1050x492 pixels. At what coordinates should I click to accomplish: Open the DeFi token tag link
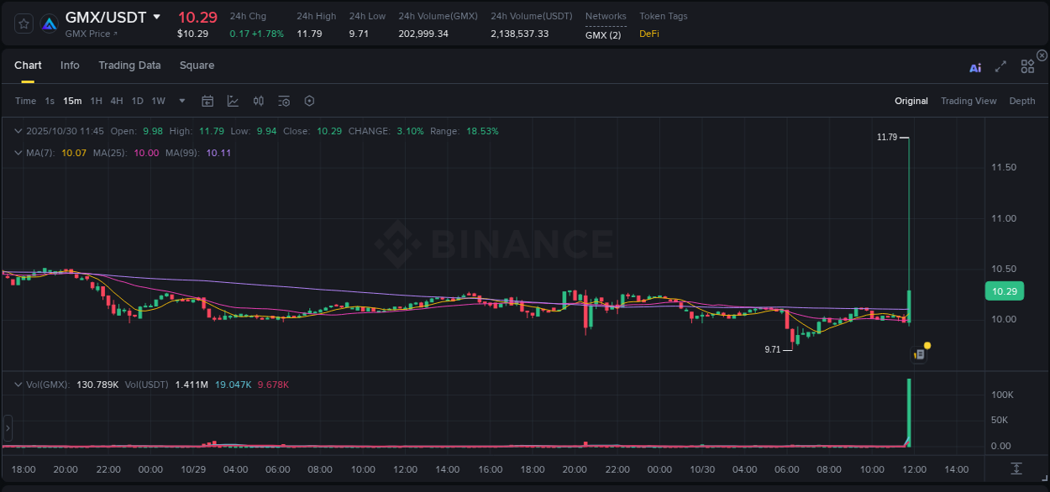coord(648,34)
